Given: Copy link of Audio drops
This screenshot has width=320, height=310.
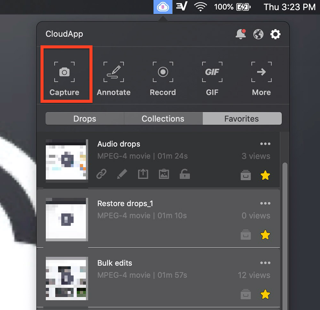Looking at the screenshot, I should click(101, 174).
